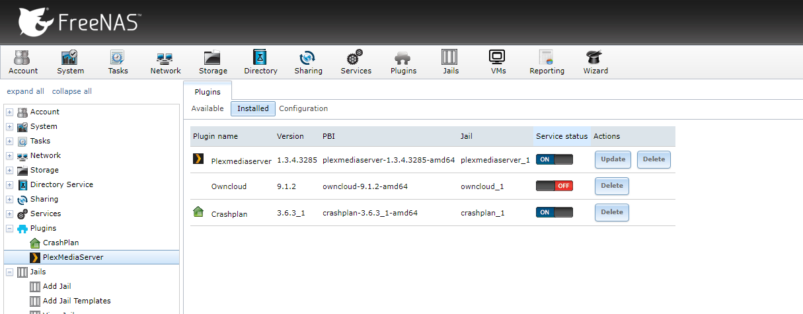Screen dimensions: 803x314
Task: Open the Jails toolbar icon
Action: click(450, 63)
